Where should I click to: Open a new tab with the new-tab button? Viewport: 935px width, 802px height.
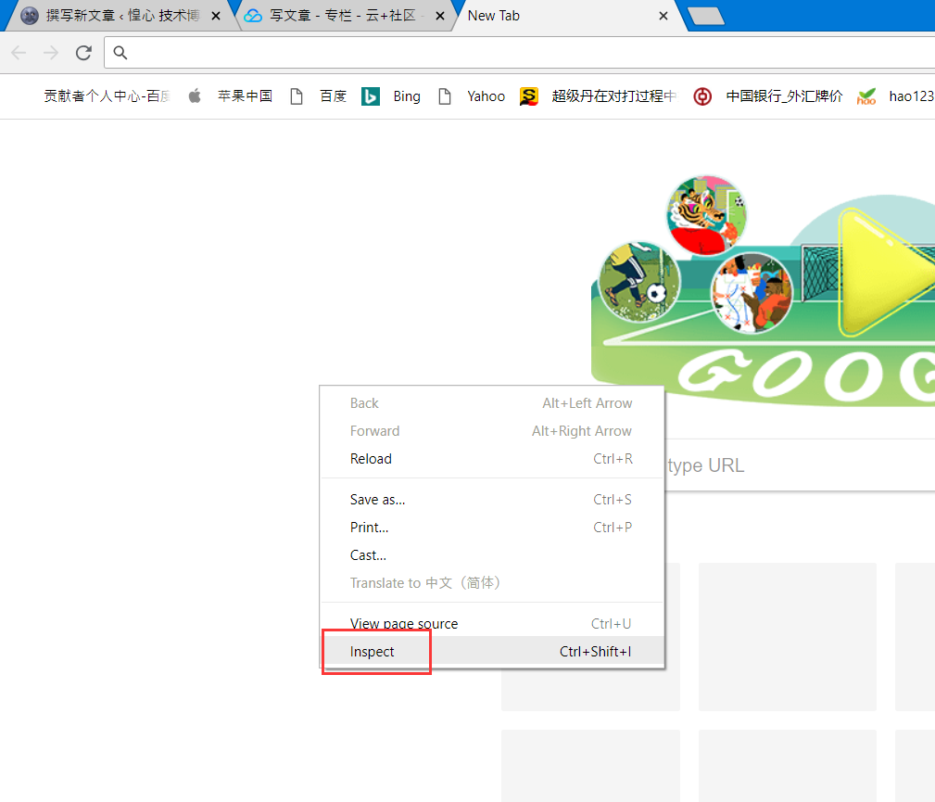click(706, 16)
